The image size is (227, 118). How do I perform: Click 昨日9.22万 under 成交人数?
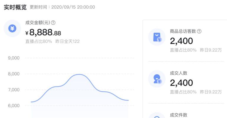[211, 92]
